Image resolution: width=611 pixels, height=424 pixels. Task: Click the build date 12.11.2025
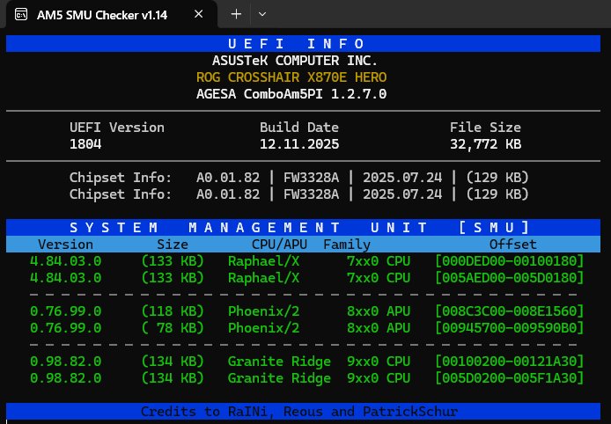pos(299,144)
